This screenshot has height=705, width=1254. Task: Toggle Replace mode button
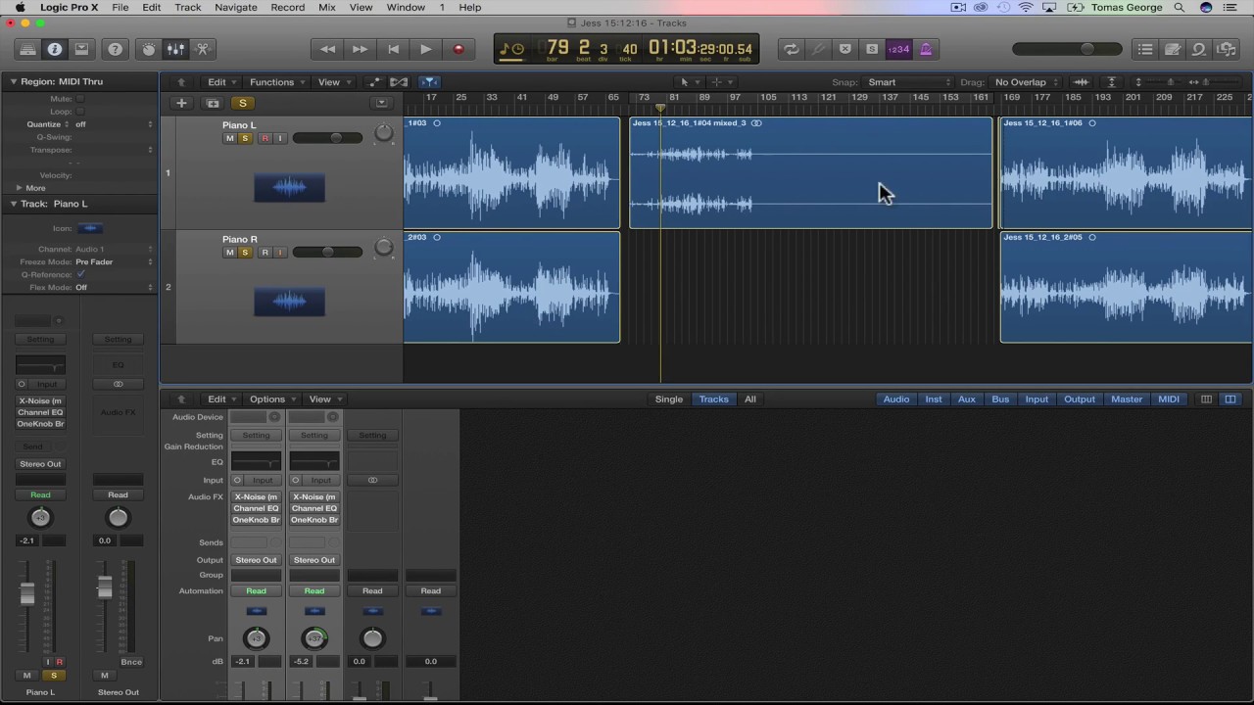[x=844, y=49]
